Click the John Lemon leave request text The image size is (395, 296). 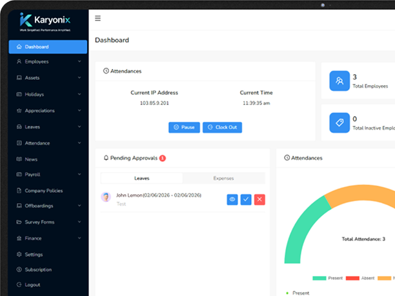pos(159,195)
